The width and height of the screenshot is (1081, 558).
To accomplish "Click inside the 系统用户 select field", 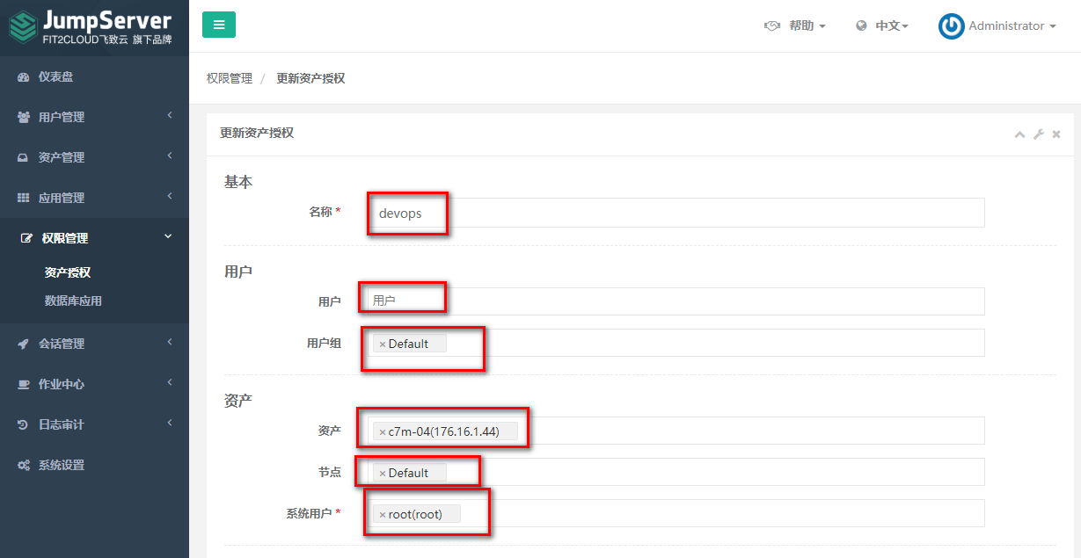I will [676, 513].
